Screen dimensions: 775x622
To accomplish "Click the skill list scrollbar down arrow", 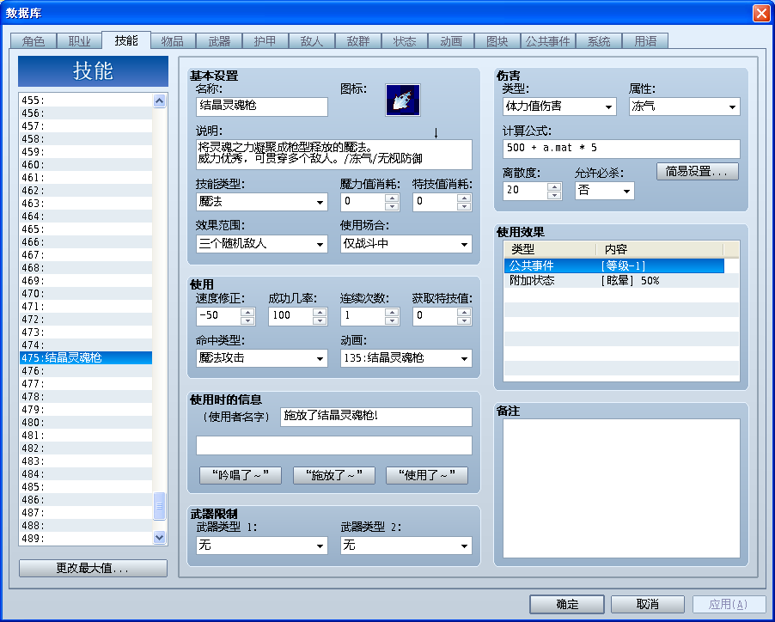I will (159, 537).
